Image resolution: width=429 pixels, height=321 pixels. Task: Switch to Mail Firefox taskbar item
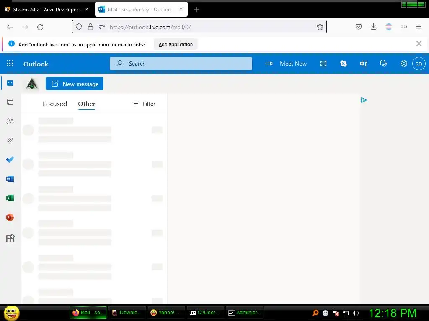(89, 313)
